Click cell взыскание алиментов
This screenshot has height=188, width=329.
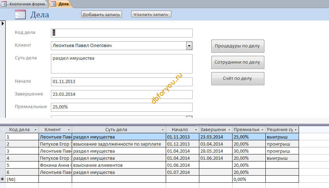[119, 165]
